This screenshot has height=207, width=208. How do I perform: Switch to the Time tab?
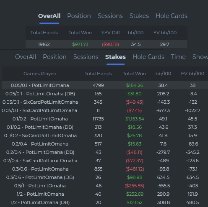(x=178, y=57)
